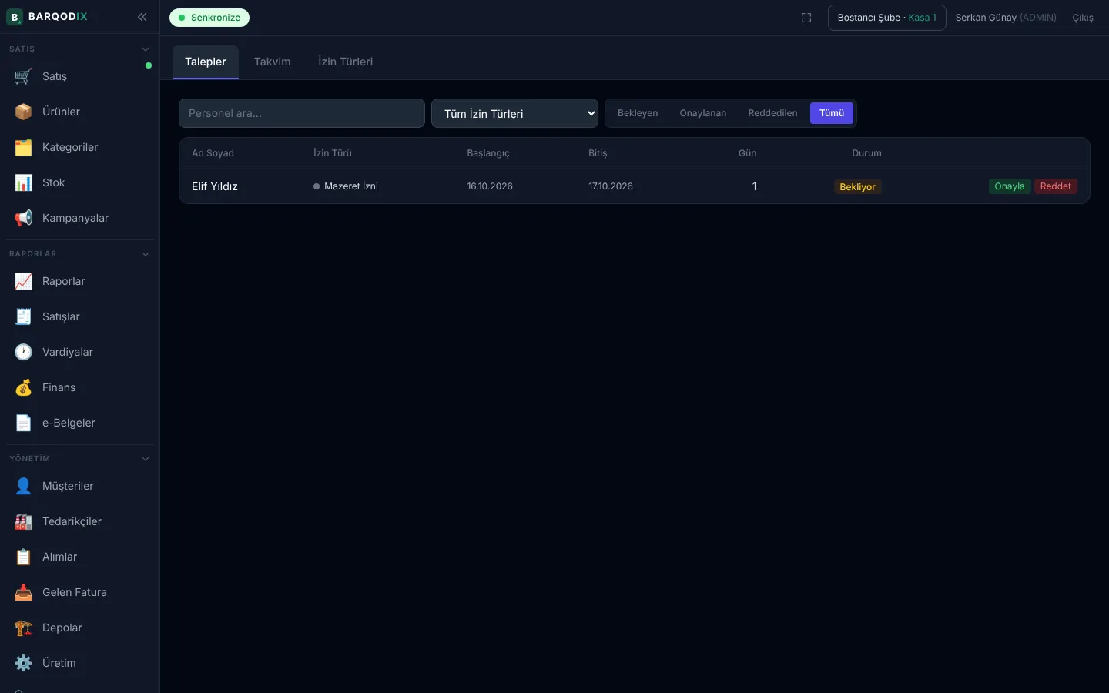Focus the Personel ara search field
1109x693 pixels.
click(302, 113)
